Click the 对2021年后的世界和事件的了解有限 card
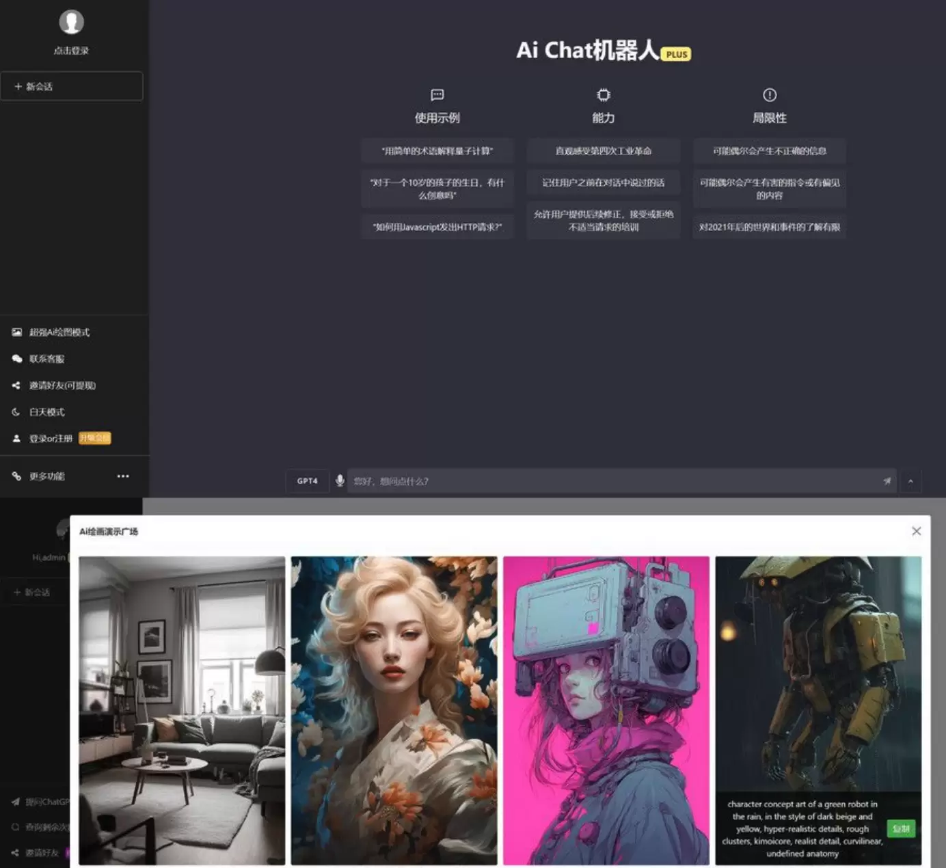 pyautogui.click(x=770, y=227)
